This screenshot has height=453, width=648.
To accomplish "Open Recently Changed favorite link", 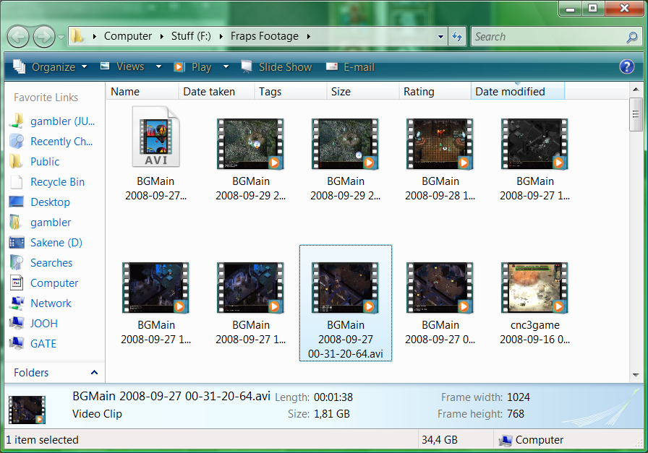I will (51, 141).
